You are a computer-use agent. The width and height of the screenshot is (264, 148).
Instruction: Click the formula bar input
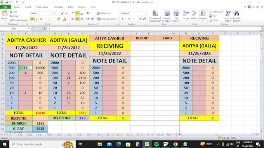coord(154,29)
